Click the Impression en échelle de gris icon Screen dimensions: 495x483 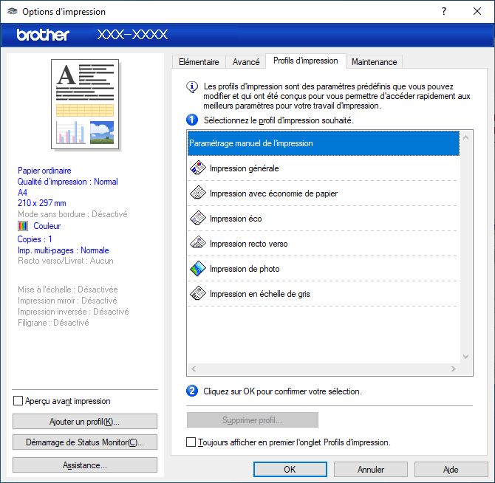(197, 294)
